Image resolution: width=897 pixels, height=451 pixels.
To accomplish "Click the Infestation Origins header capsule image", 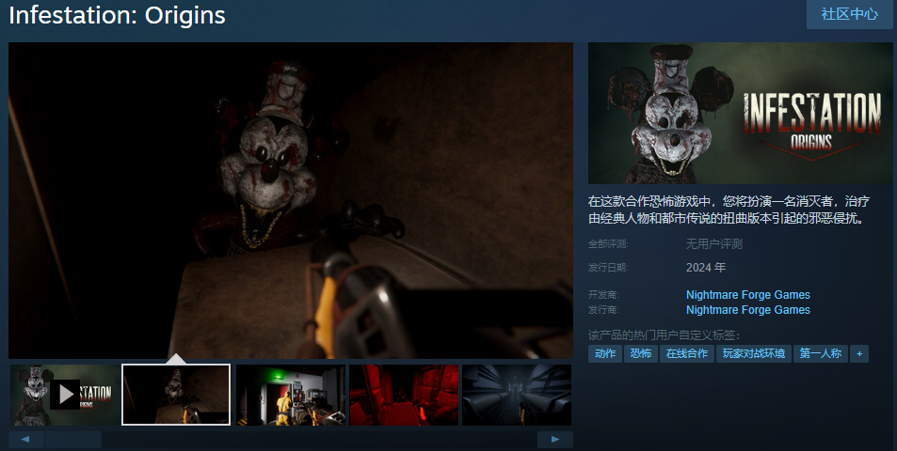I will (x=740, y=113).
